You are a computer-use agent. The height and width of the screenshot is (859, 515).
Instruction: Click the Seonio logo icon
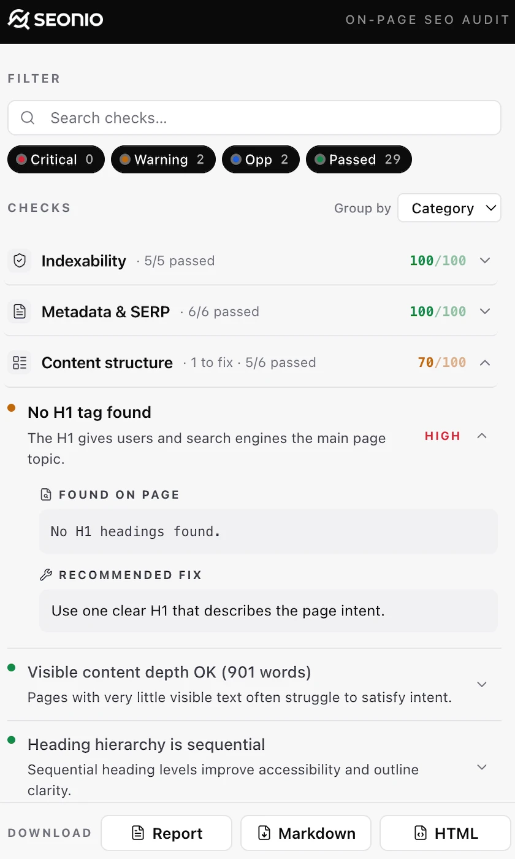[18, 20]
